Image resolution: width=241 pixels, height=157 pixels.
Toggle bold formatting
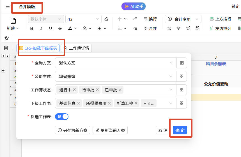click(32, 28)
